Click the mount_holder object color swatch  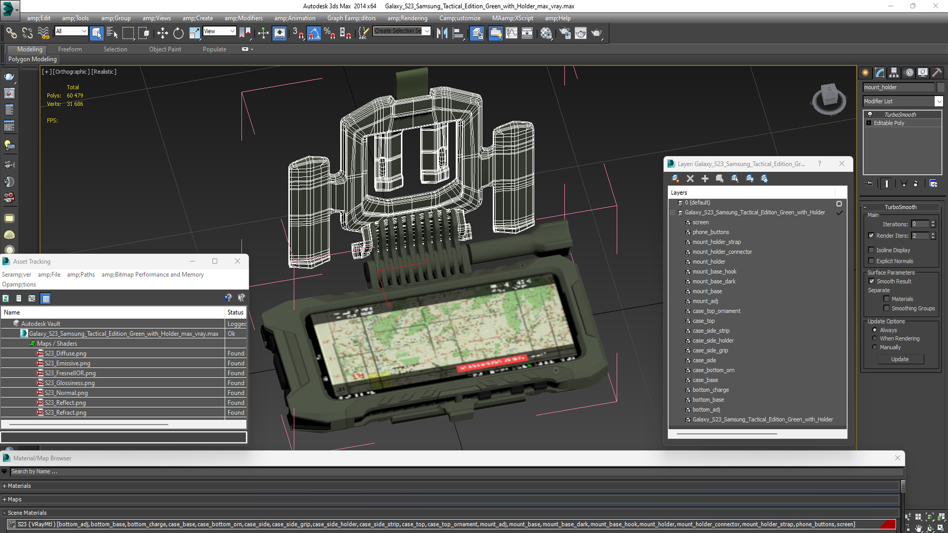(x=941, y=87)
